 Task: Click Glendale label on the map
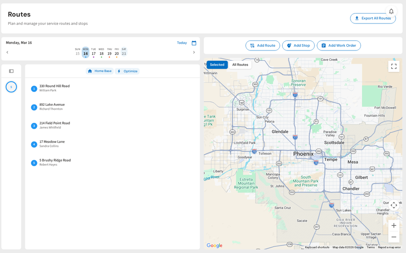[x=280, y=131]
